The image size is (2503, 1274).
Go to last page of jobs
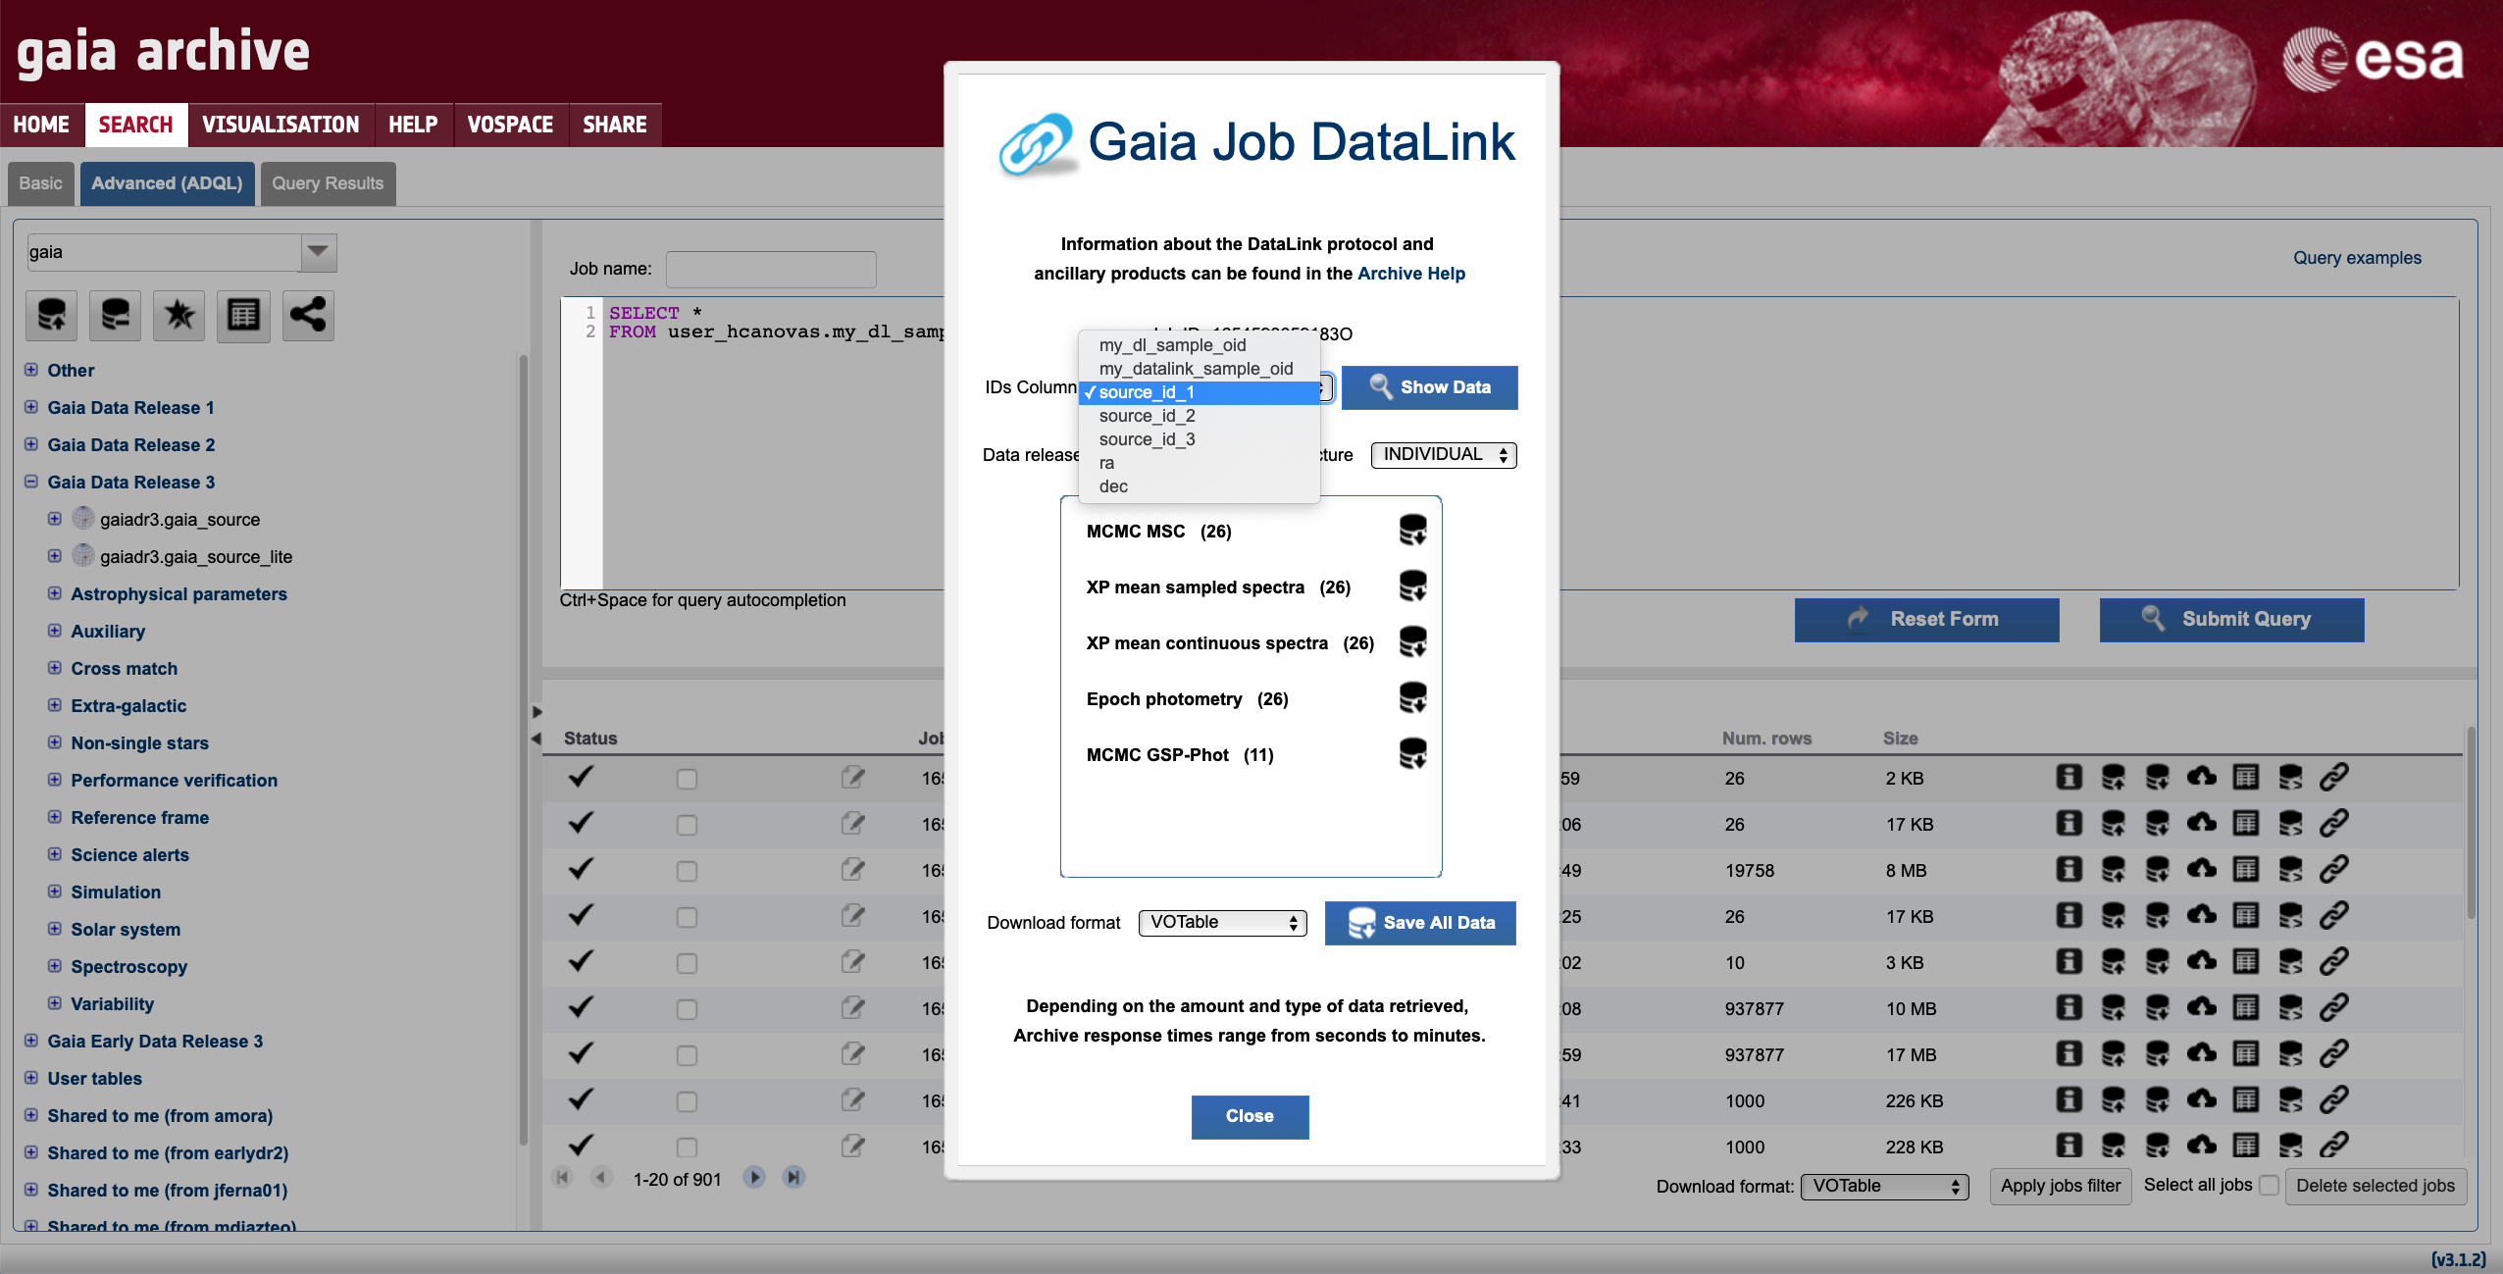tap(793, 1177)
